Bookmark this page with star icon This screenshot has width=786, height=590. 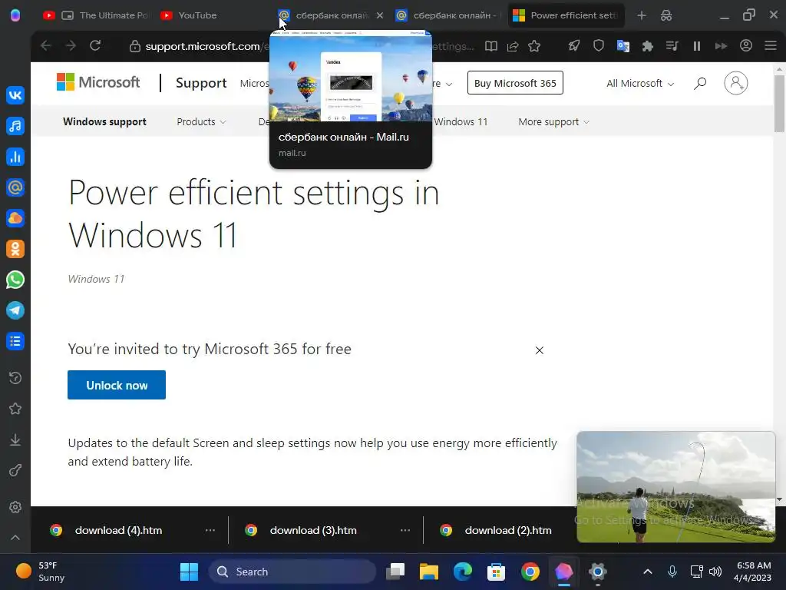point(534,46)
